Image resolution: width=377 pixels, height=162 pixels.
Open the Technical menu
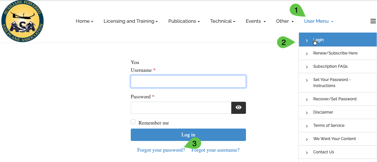pos(223,21)
